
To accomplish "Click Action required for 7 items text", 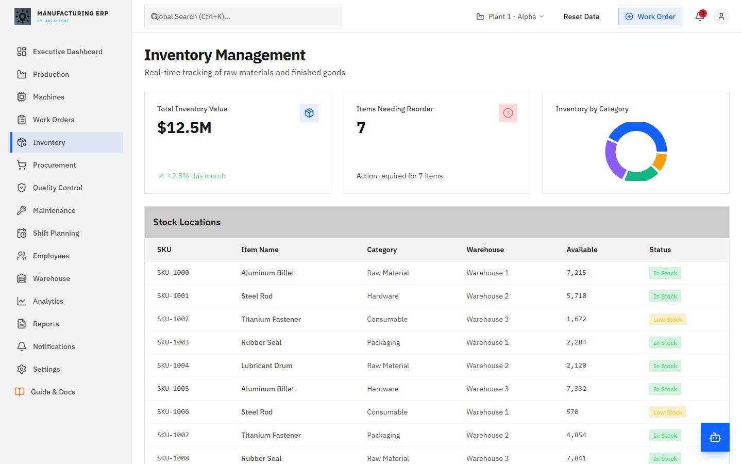I will tap(399, 176).
